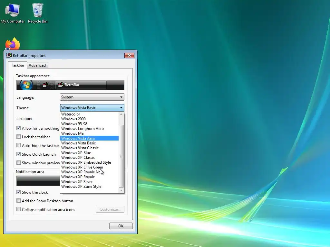The width and height of the screenshot is (330, 247).
Task: Click the theme list scrollbar thumb
Action: 121,156
